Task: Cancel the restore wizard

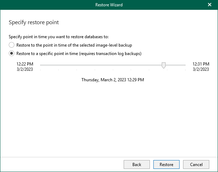Action: point(196,165)
